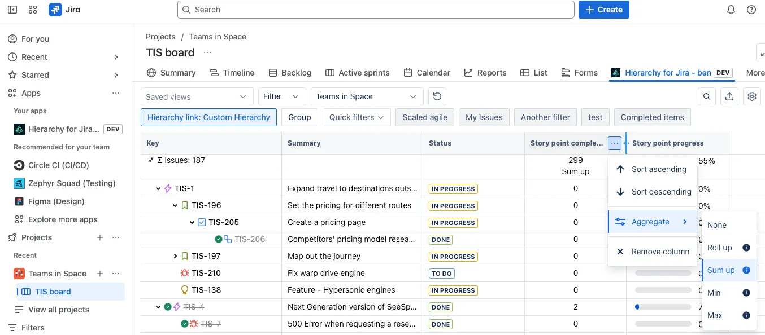Click the Jira logo
Screen dimensions: 765x335
[64, 10]
